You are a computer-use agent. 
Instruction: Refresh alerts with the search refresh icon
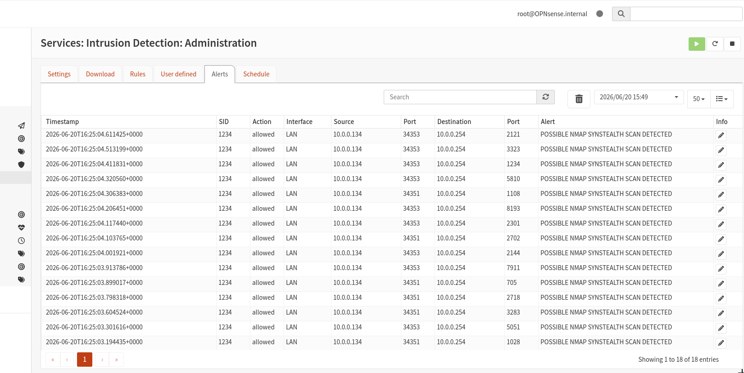click(545, 97)
